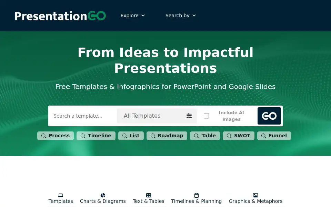Open the All Templates dropdown
Screen dimensions: 331x207
coord(157,116)
